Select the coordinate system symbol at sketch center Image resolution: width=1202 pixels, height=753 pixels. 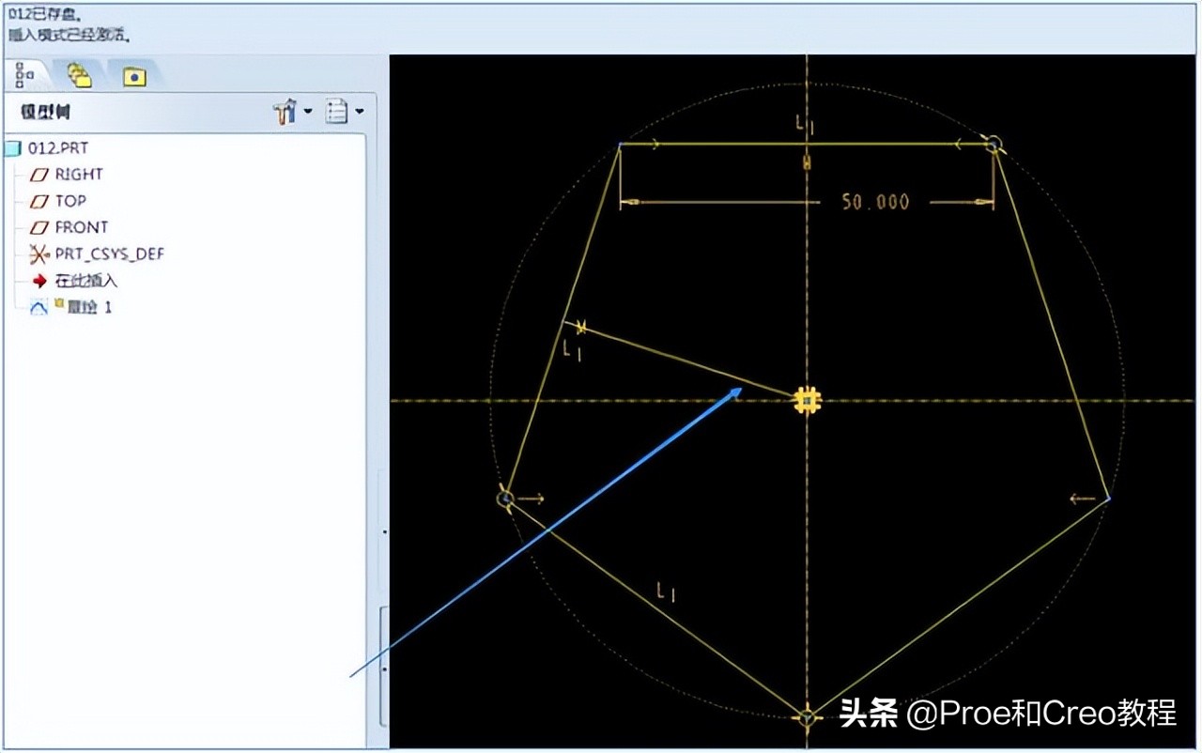tap(806, 398)
